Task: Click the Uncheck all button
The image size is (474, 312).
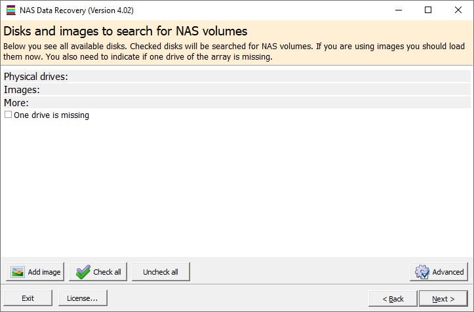Action: click(x=160, y=272)
